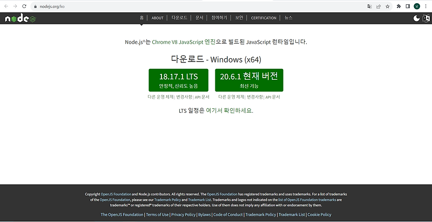Open the ABOUT menu item
The image size is (432, 222).
(157, 18)
